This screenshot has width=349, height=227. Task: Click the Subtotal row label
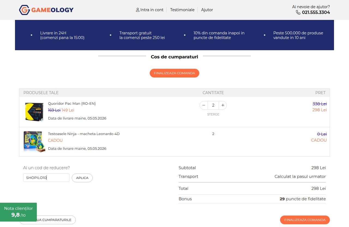(x=187, y=168)
